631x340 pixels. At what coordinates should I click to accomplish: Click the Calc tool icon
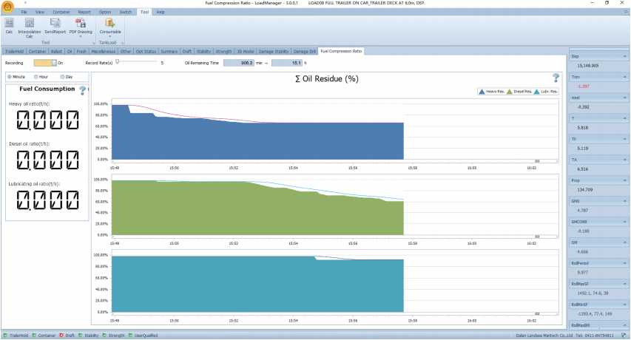click(9, 24)
